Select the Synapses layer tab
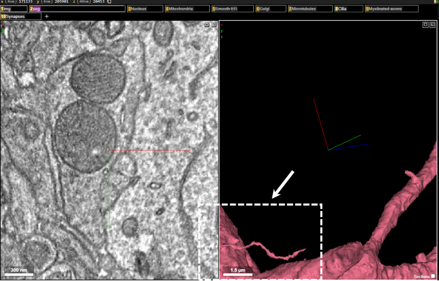The width and height of the screenshot is (439, 281). point(21,17)
